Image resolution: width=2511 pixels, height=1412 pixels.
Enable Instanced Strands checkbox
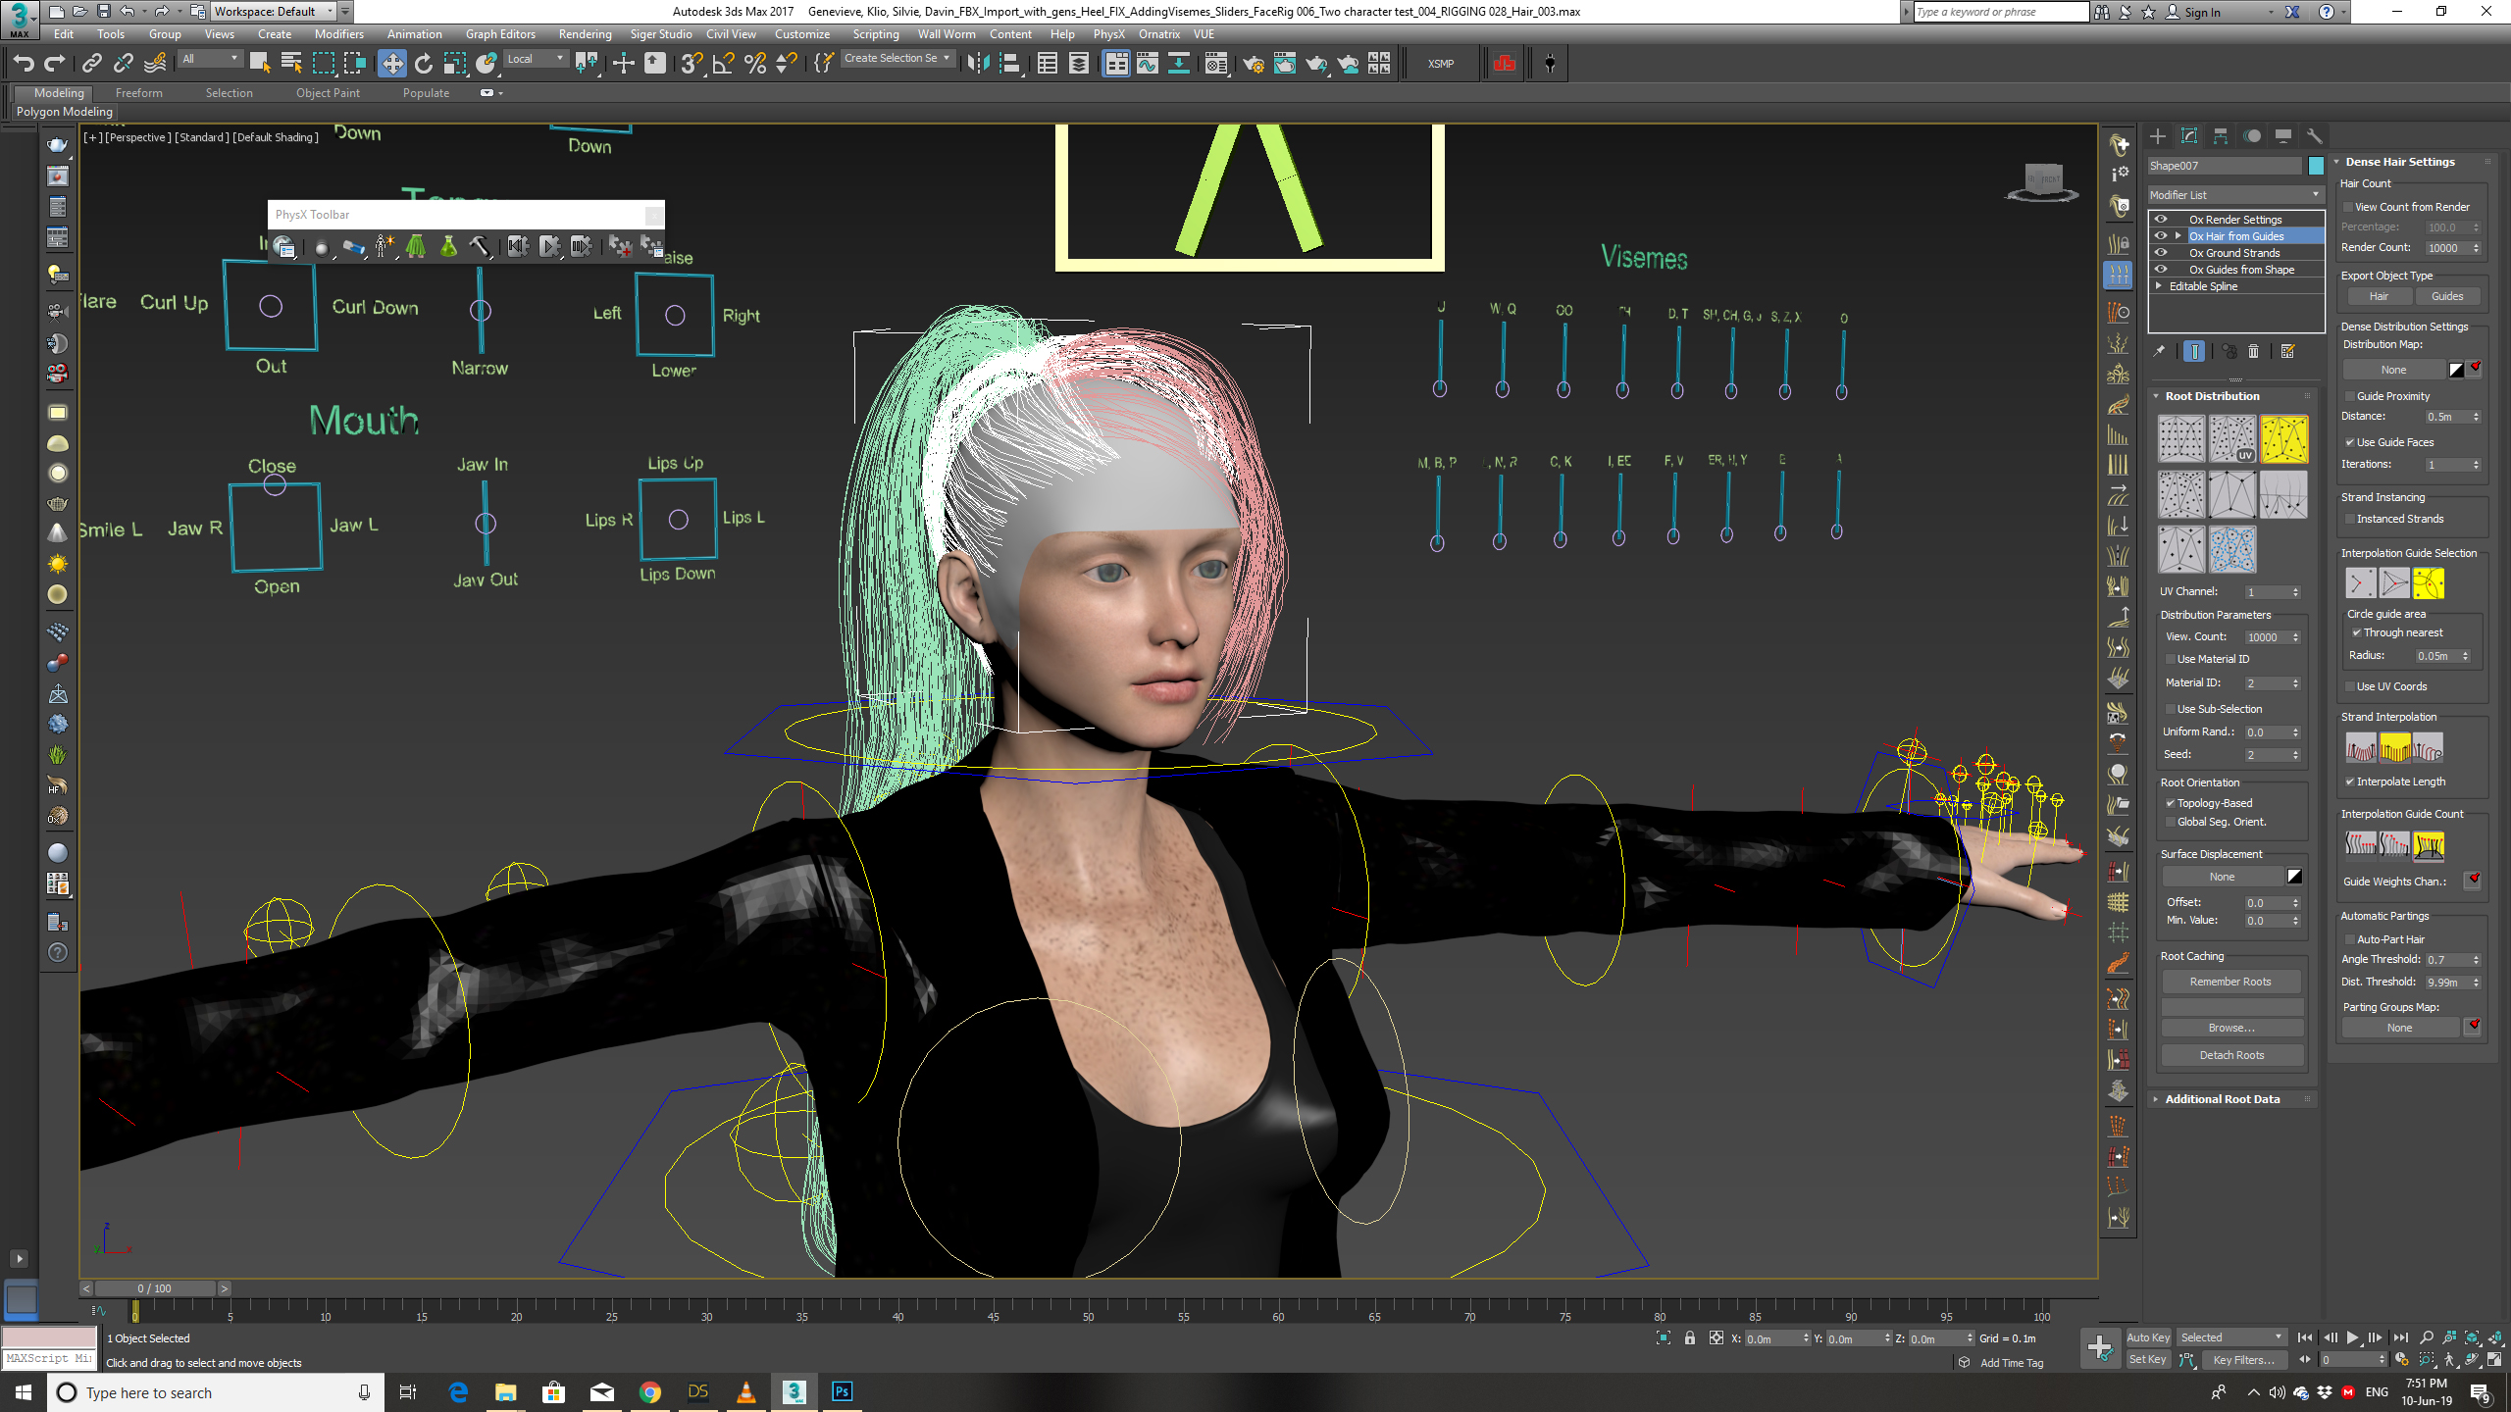coord(2350,519)
